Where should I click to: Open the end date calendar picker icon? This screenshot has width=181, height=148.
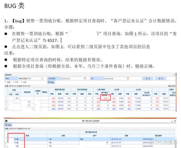tap(128, 79)
